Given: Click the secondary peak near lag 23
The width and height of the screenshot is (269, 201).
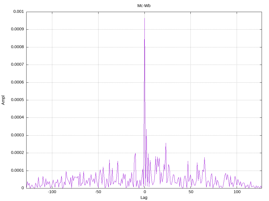Looking at the screenshot, I should click(166, 143).
